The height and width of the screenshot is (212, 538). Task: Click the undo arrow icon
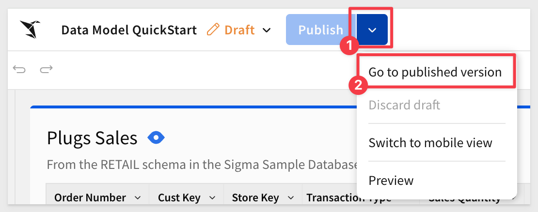tap(19, 70)
